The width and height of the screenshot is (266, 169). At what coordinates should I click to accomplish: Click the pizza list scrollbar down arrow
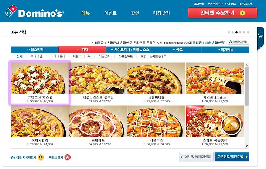tap(247, 146)
